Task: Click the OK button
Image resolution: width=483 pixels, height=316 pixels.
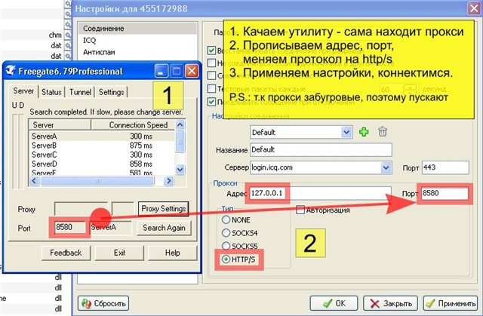Action: pos(334,303)
